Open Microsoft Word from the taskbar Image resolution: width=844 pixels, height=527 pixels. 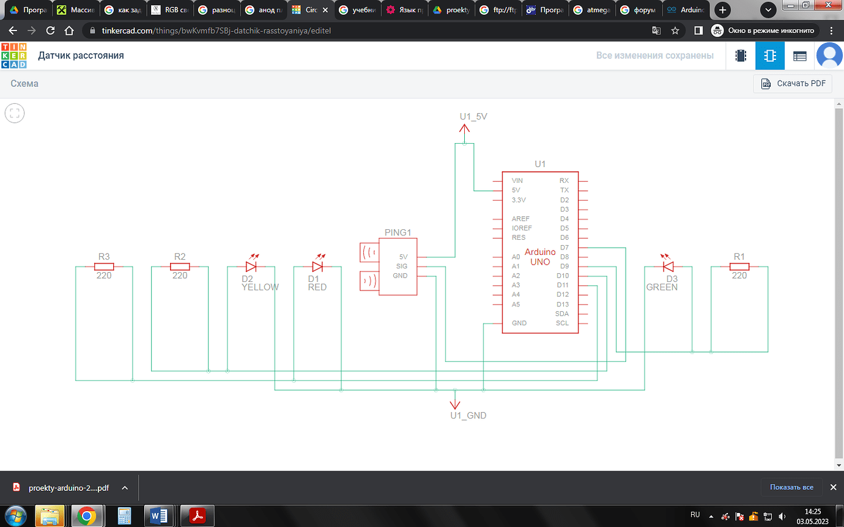click(x=160, y=516)
